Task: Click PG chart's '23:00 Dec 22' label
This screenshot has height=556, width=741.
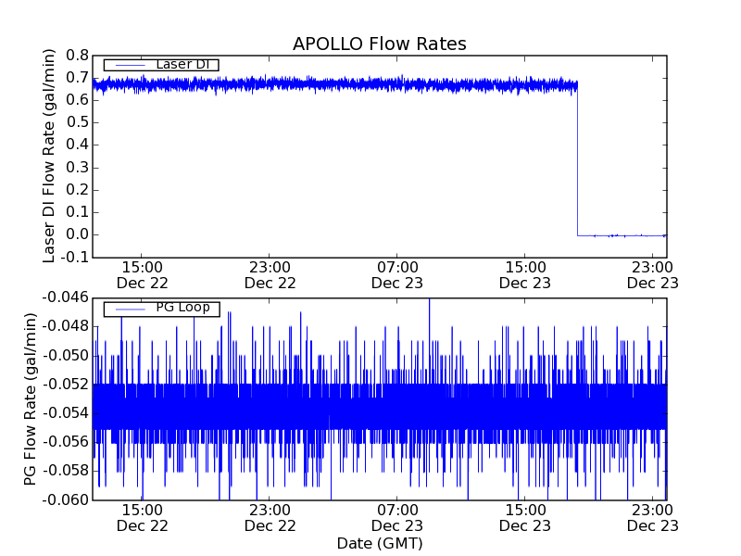Action: (270, 518)
